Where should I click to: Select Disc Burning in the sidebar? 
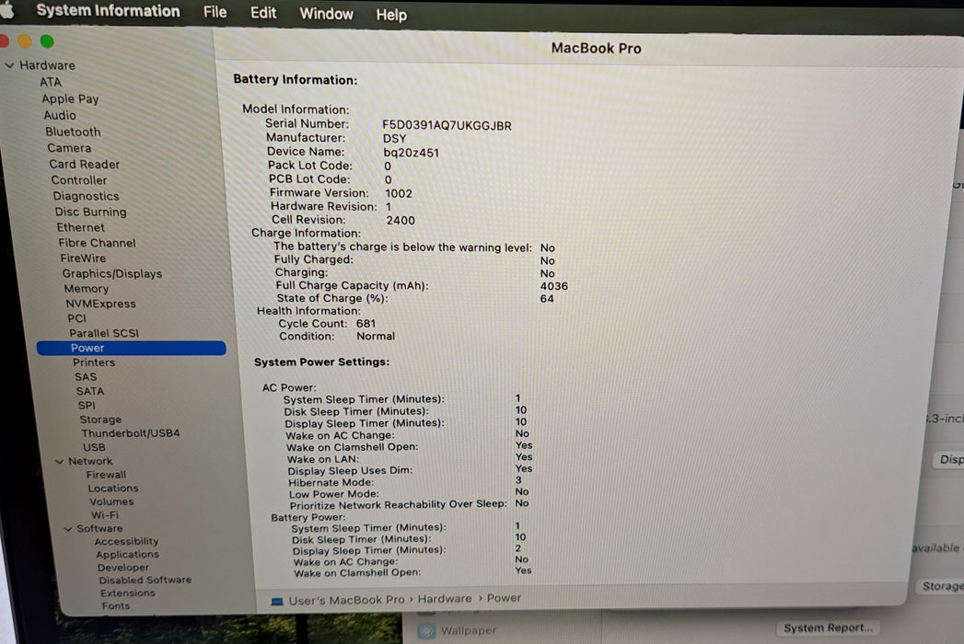point(90,212)
